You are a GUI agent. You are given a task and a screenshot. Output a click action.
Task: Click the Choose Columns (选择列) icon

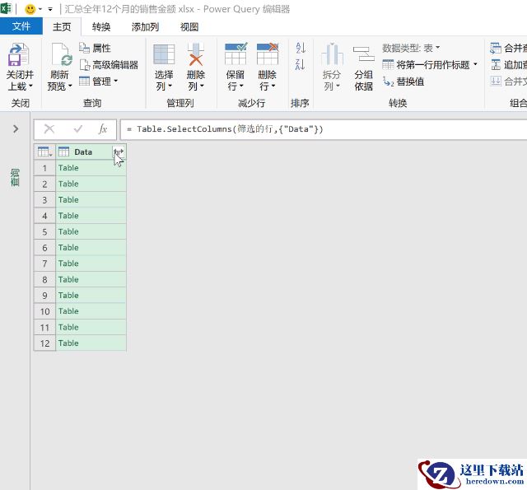[164, 54]
